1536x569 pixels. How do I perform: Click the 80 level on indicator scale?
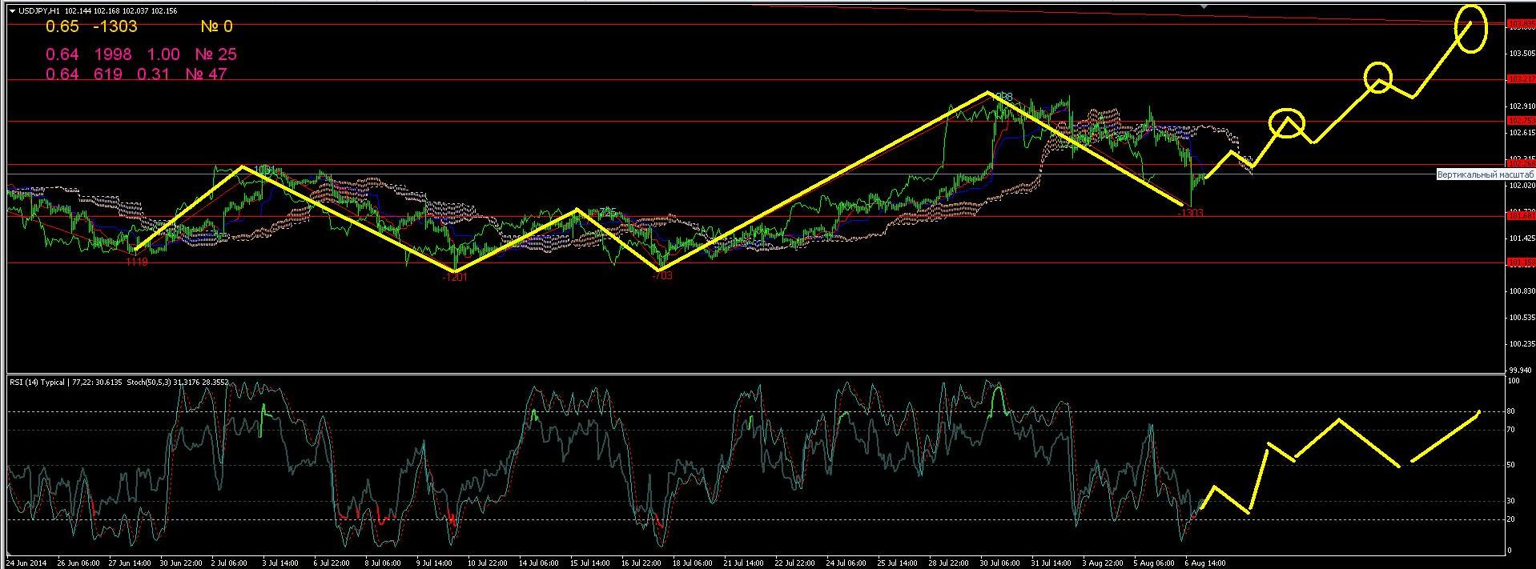1511,411
